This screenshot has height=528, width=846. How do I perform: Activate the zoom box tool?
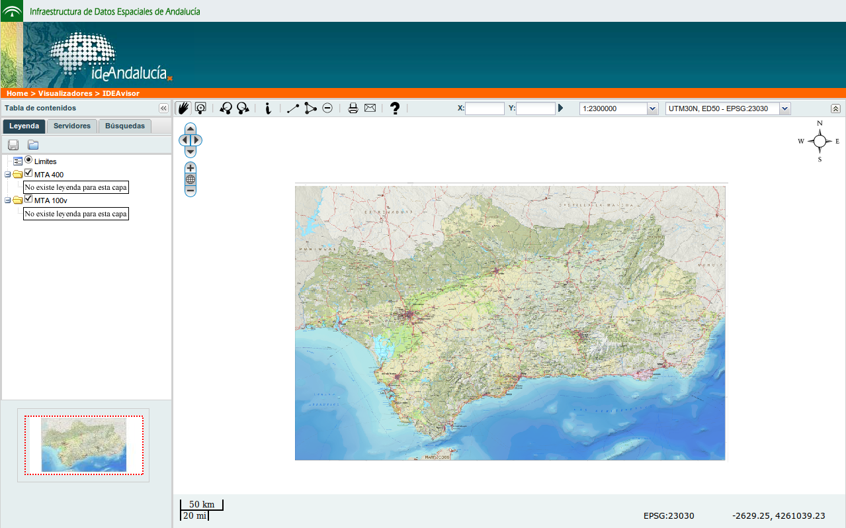point(200,109)
